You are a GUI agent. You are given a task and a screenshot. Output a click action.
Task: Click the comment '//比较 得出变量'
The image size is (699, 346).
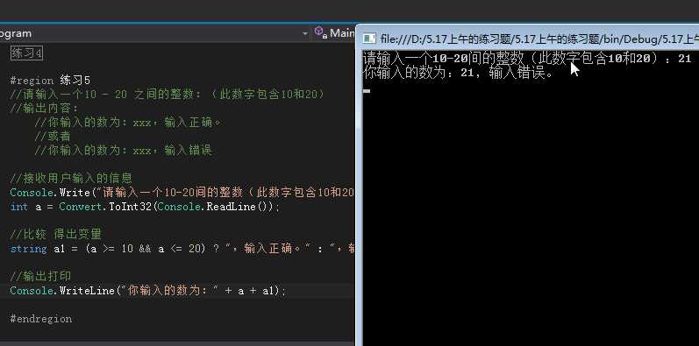[56, 234]
